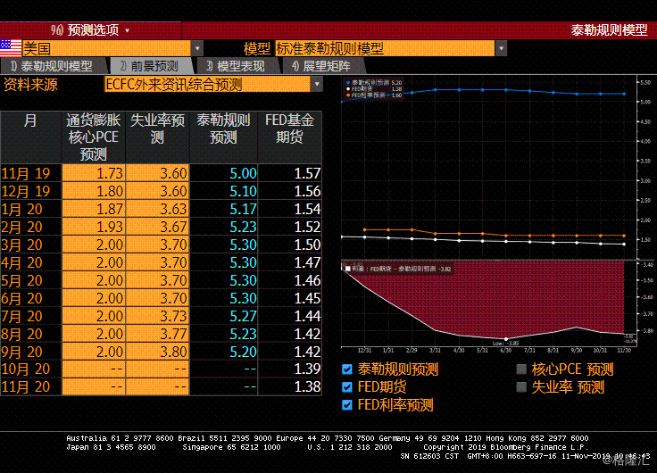Enable the 核心PCE 预测 checkbox
Screen dimensions: 657x473
pos(521,369)
